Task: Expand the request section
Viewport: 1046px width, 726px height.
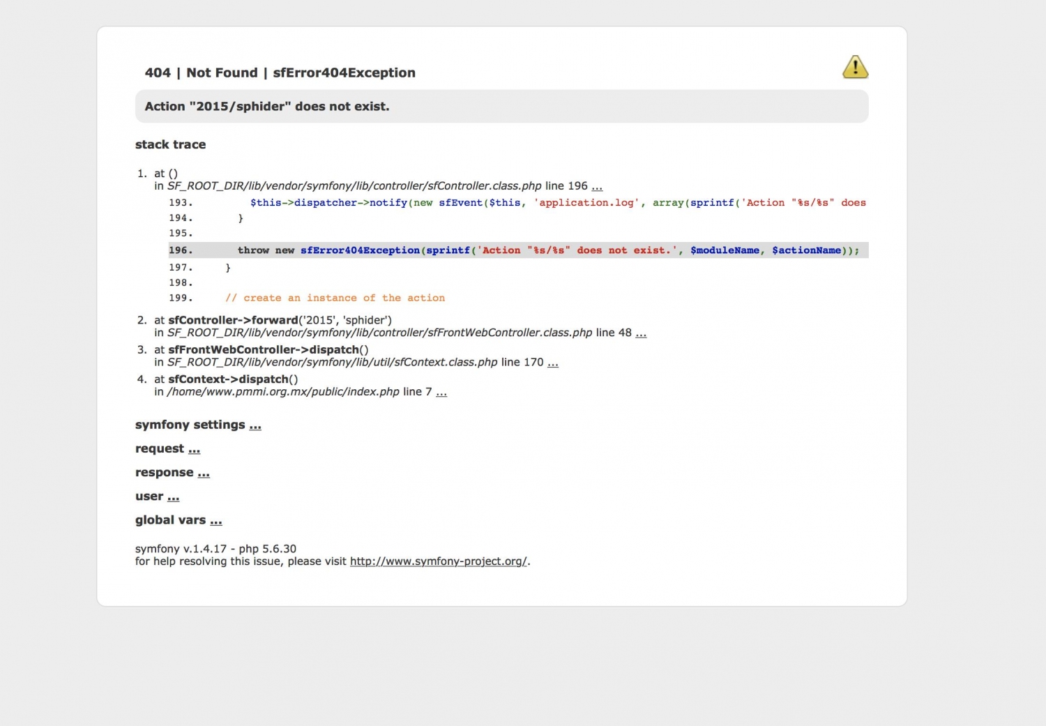Action: click(194, 449)
